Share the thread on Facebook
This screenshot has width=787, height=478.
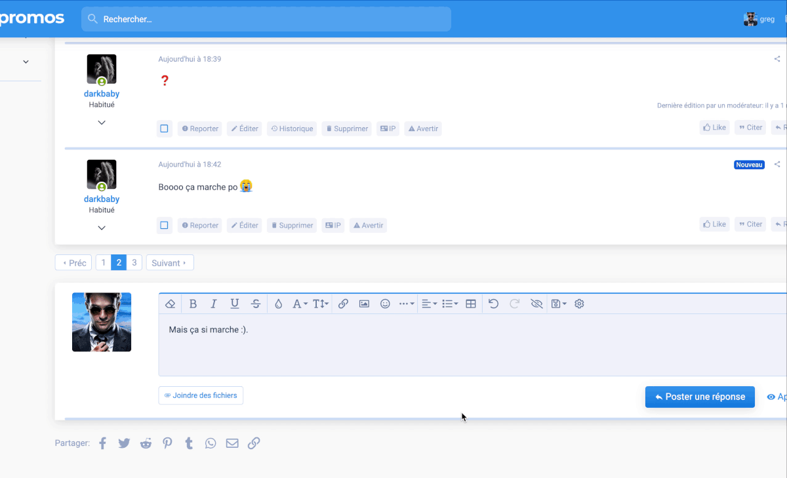pyautogui.click(x=103, y=443)
